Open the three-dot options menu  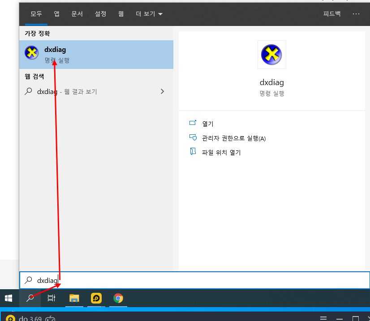[356, 14]
